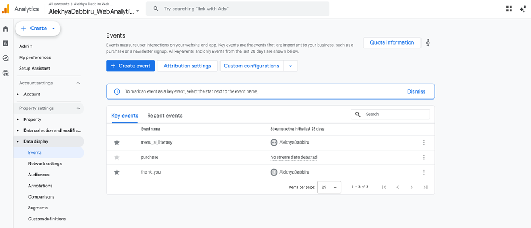Select Audiences in the sidebar

click(x=39, y=175)
